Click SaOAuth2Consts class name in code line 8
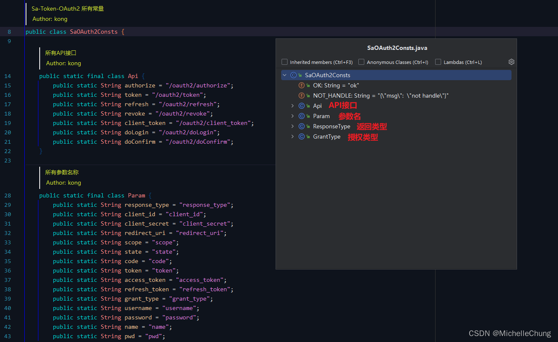This screenshot has height=342, width=558. pos(94,32)
